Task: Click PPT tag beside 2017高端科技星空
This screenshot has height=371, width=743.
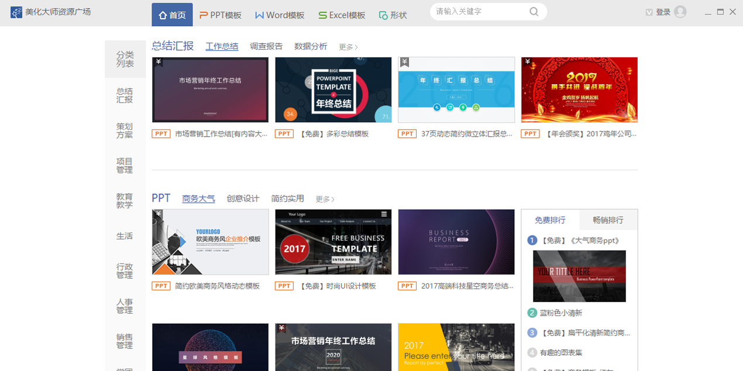Action: 407,286
